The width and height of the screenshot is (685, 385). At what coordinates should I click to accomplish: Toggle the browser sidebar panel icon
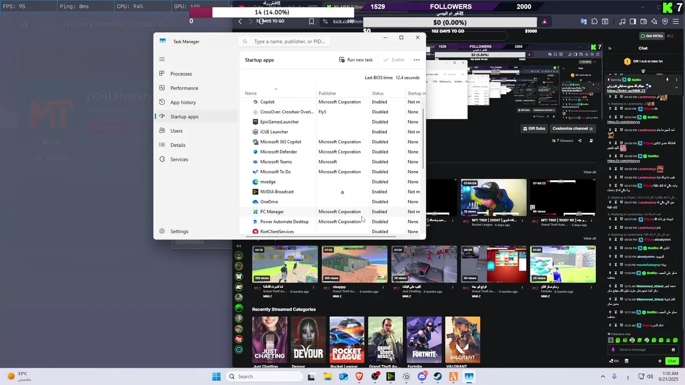coord(633,21)
